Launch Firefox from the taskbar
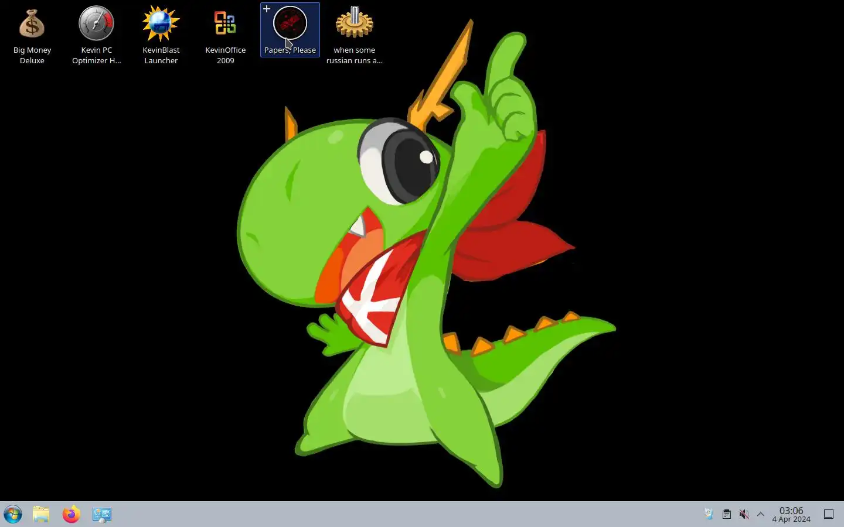 click(72, 514)
